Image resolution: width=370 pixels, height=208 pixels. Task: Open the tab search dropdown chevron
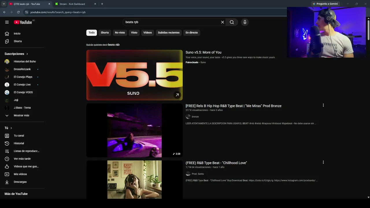[4, 4]
